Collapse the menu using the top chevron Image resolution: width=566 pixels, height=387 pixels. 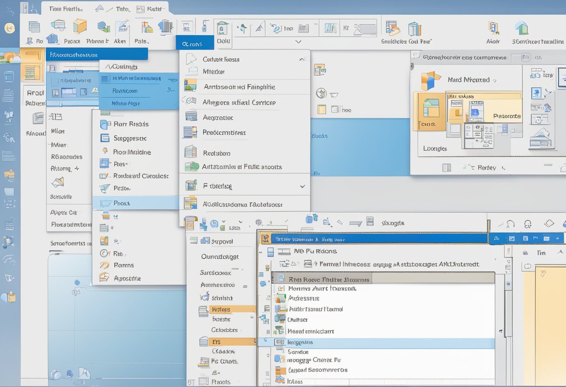click(303, 60)
